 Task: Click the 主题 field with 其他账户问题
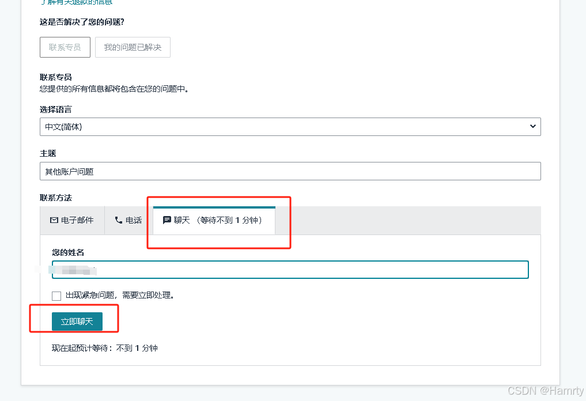pos(290,171)
